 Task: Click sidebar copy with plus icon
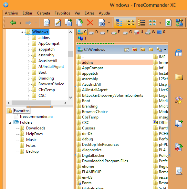[179, 124]
